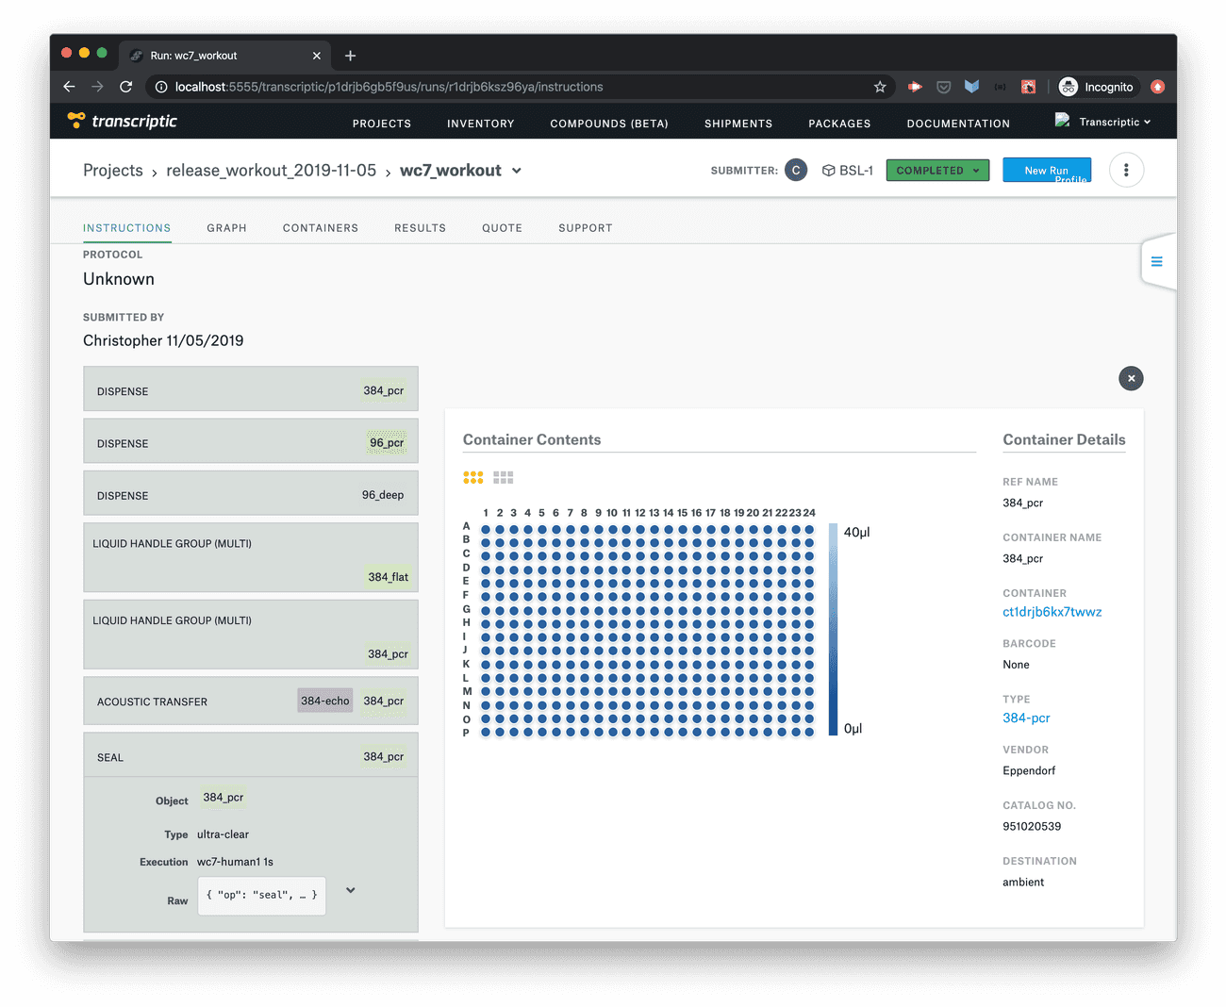Open a new browser tab

tap(350, 56)
